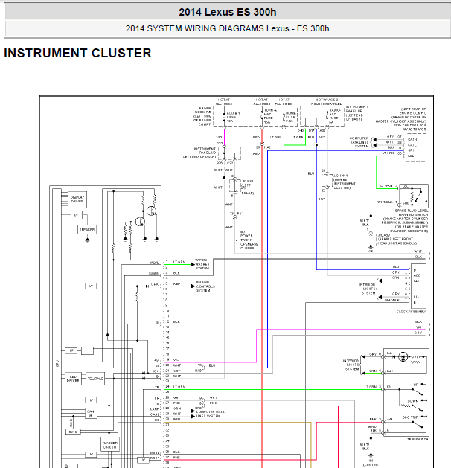451x468 pixels.
Task: Click the '2014 Lexus ES 300h' title
Action: coord(228,12)
